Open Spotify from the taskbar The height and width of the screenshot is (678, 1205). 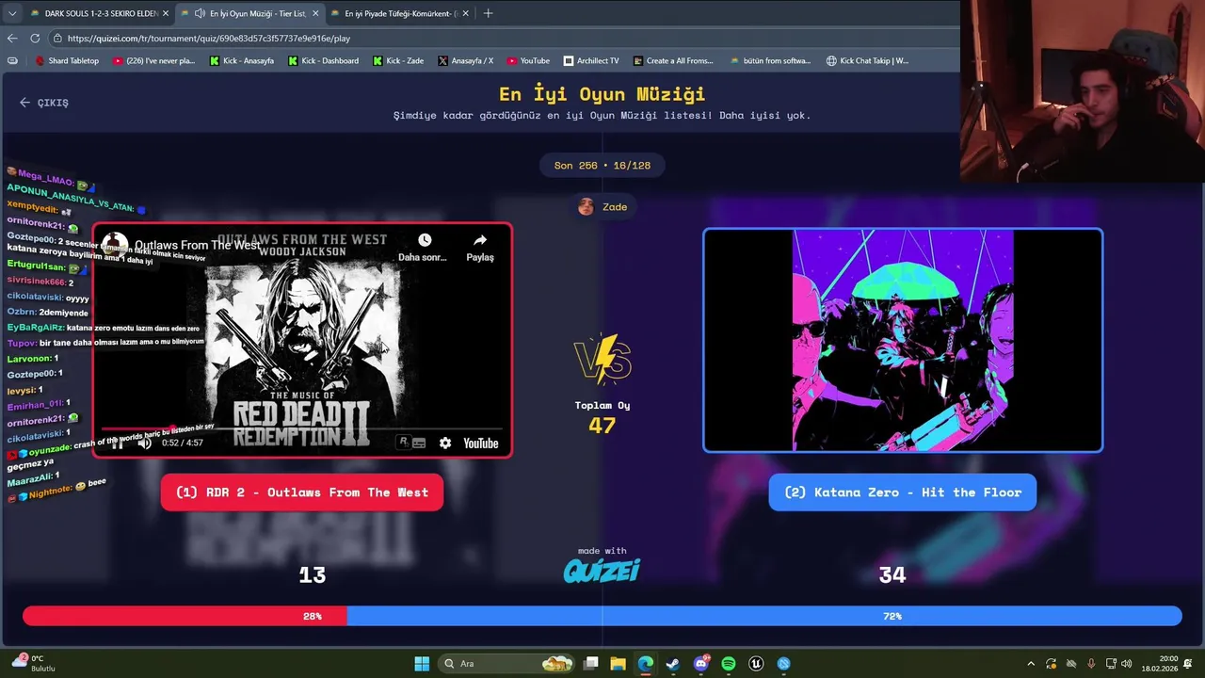(x=729, y=664)
